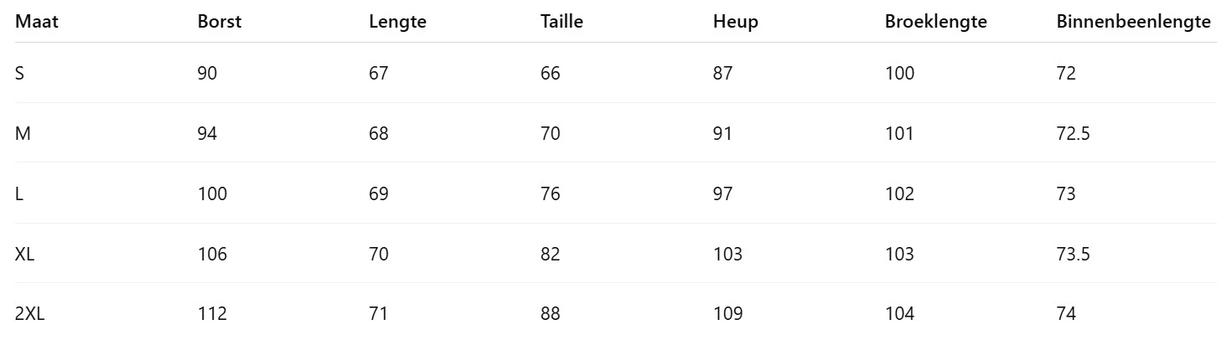Click Binnenbeenlengte value 73.5 for XL

click(x=1073, y=255)
